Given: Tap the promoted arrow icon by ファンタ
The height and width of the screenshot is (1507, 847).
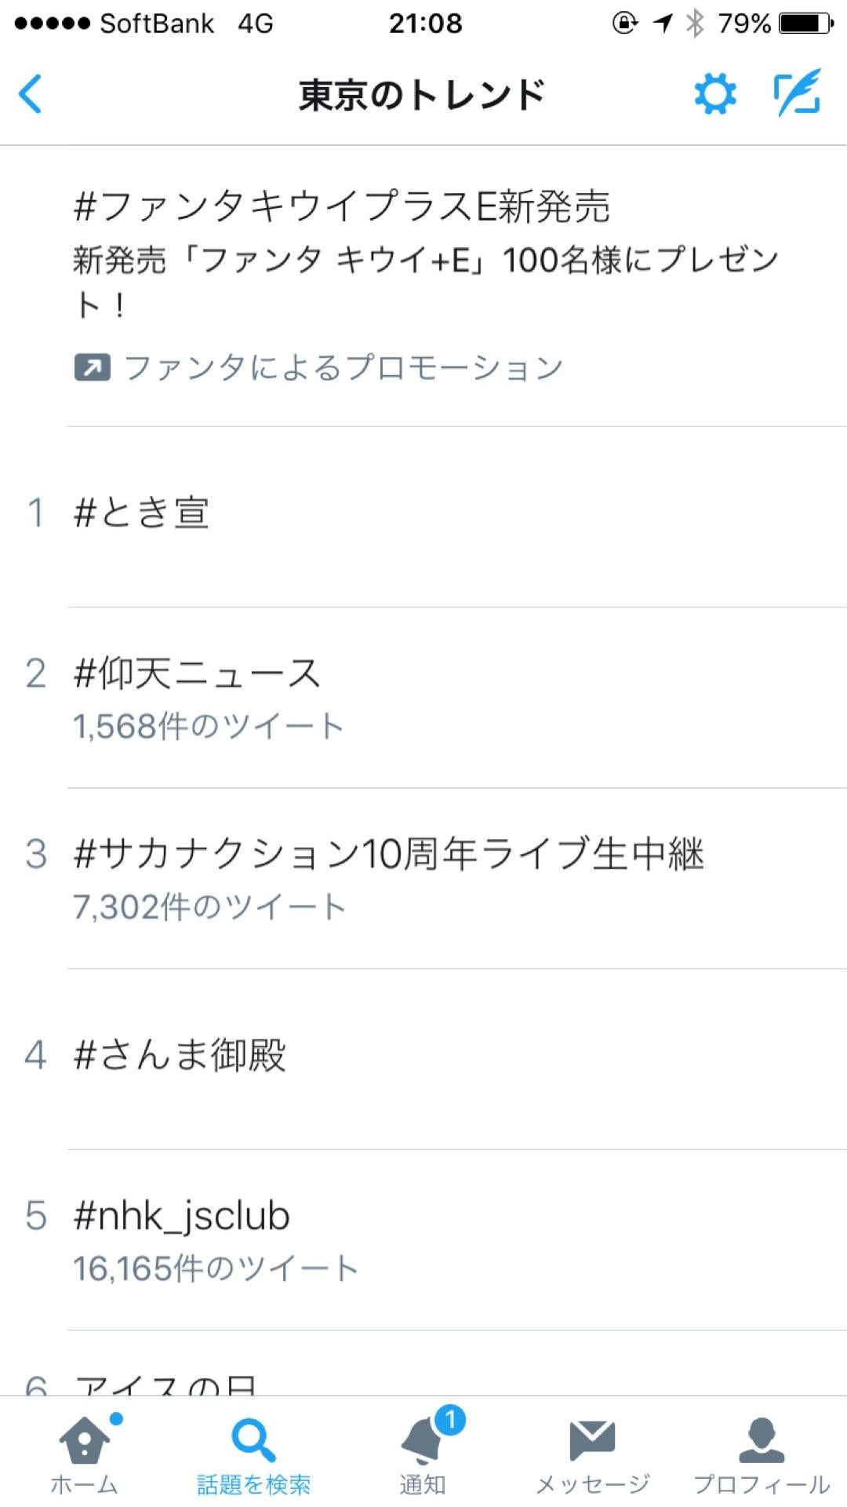Looking at the screenshot, I should [x=93, y=367].
